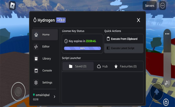Expand the omairiqbal account chevron
Image resolution: width=175 pixels, height=107 pixels.
coord(54,97)
